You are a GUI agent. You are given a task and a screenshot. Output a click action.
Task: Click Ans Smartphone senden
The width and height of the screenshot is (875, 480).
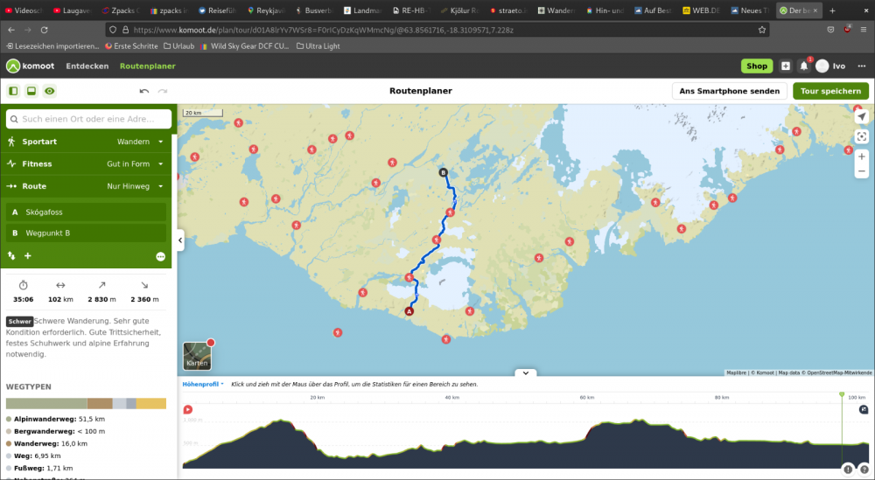(729, 91)
